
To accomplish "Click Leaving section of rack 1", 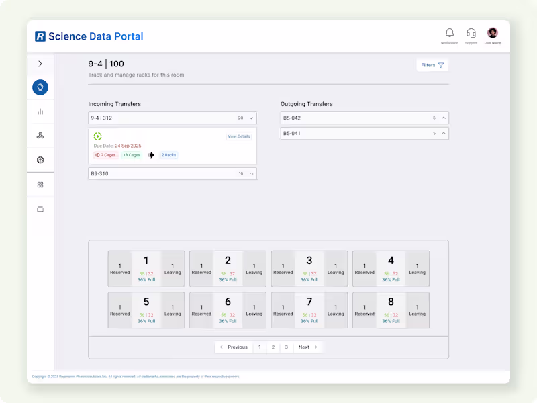I will 173,269.
